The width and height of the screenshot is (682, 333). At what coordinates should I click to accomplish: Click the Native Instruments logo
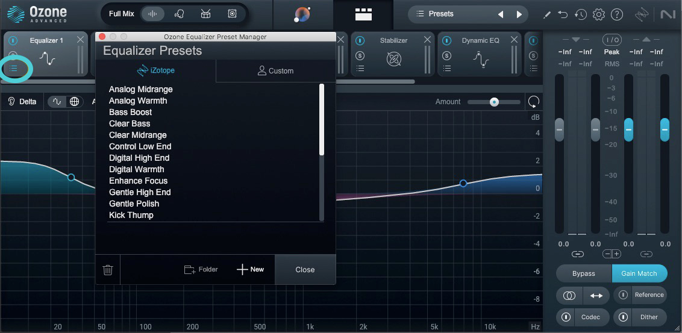coord(668,14)
